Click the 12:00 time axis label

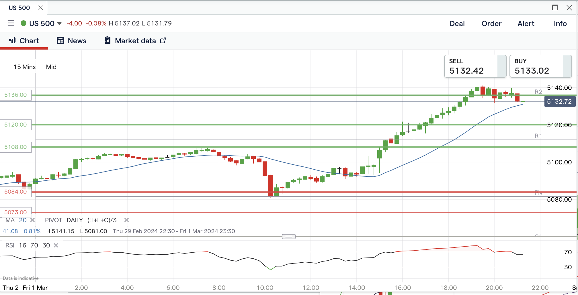point(311,288)
